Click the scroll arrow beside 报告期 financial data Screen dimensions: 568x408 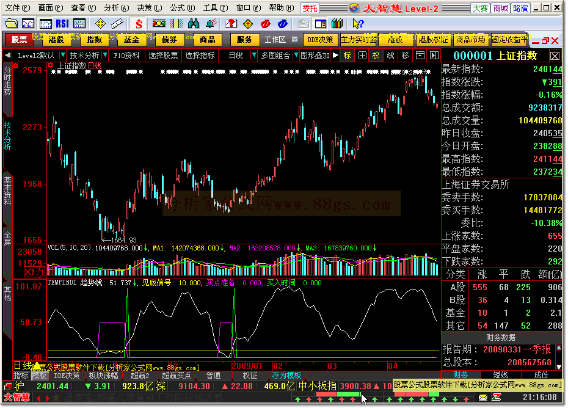(559, 348)
